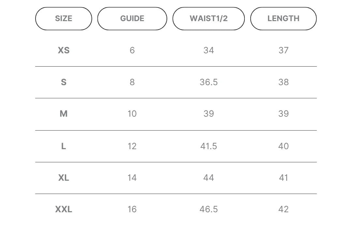Screen dimensions: 352x234
Task: Click guide value 6 in XS row
Action: (132, 50)
